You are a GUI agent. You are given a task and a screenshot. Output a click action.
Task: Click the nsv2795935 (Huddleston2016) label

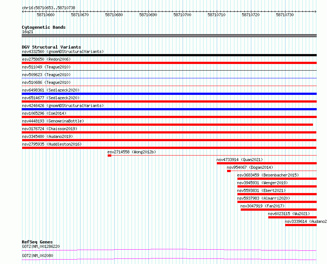52,144
